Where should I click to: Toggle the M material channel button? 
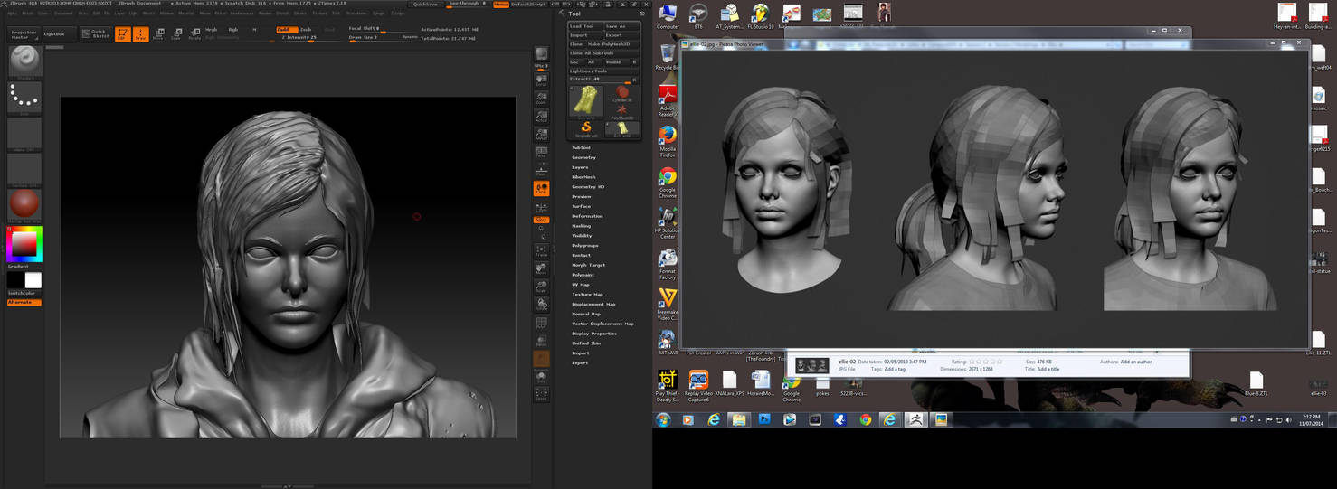coord(254,30)
